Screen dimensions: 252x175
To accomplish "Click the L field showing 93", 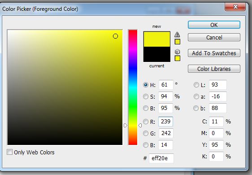I will 218,85.
